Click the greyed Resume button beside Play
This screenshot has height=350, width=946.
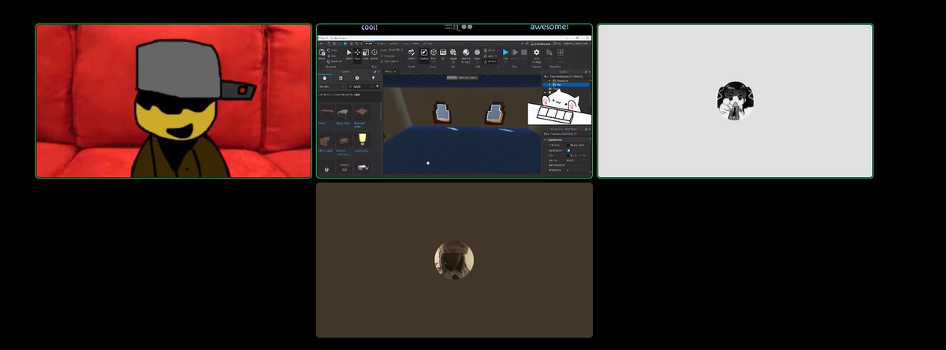click(x=515, y=53)
